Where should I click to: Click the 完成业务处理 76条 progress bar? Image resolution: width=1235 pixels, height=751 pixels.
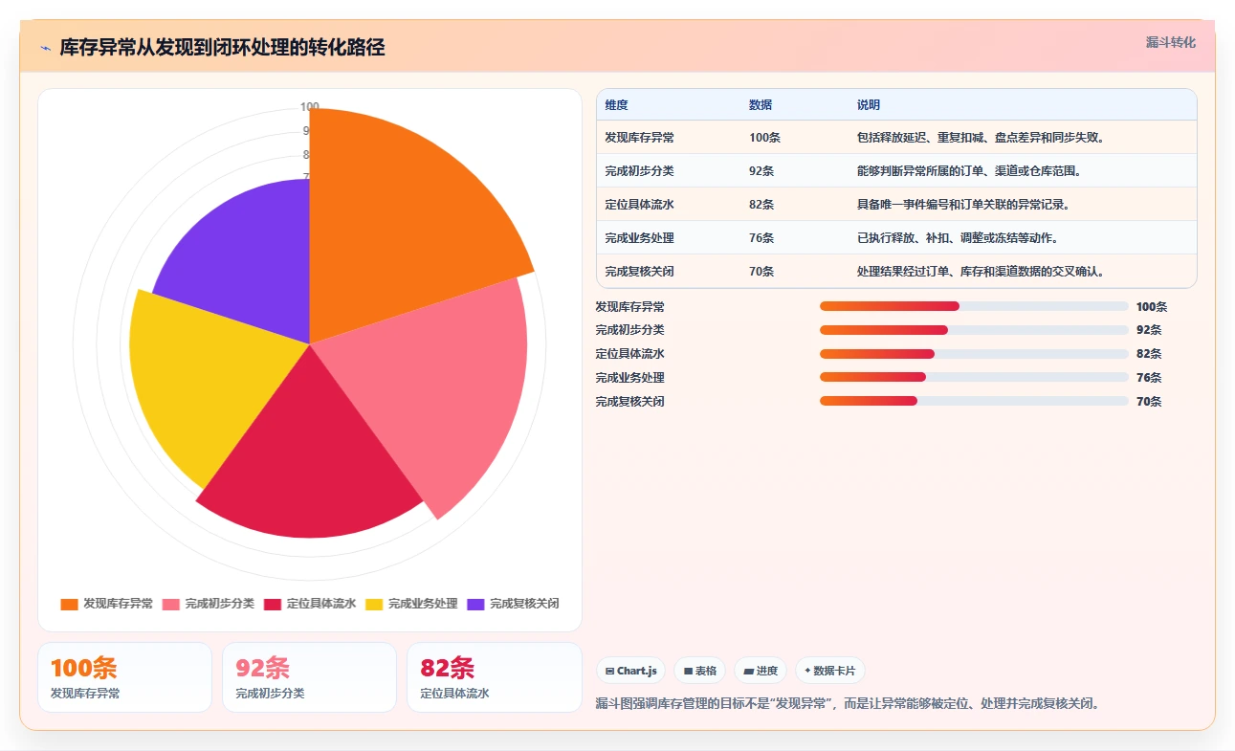[974, 378]
